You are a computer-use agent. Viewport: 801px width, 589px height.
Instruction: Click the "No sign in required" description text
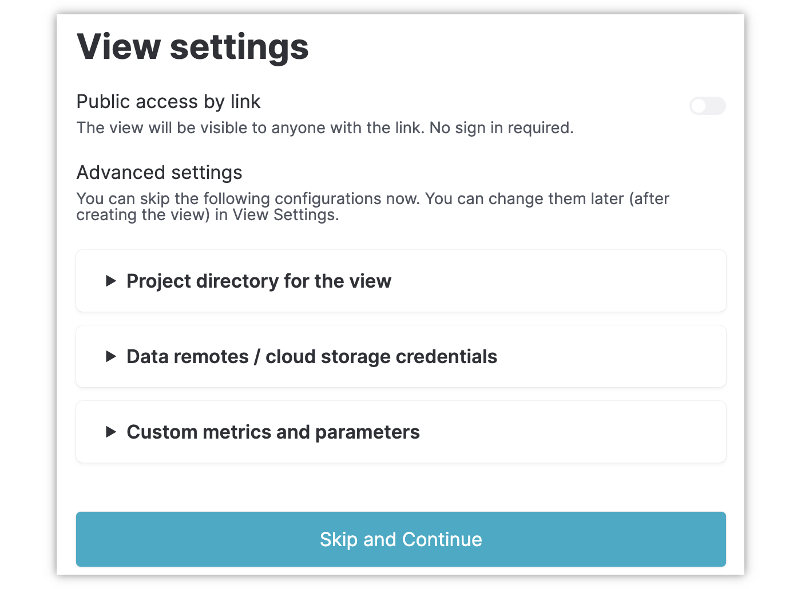tap(501, 128)
